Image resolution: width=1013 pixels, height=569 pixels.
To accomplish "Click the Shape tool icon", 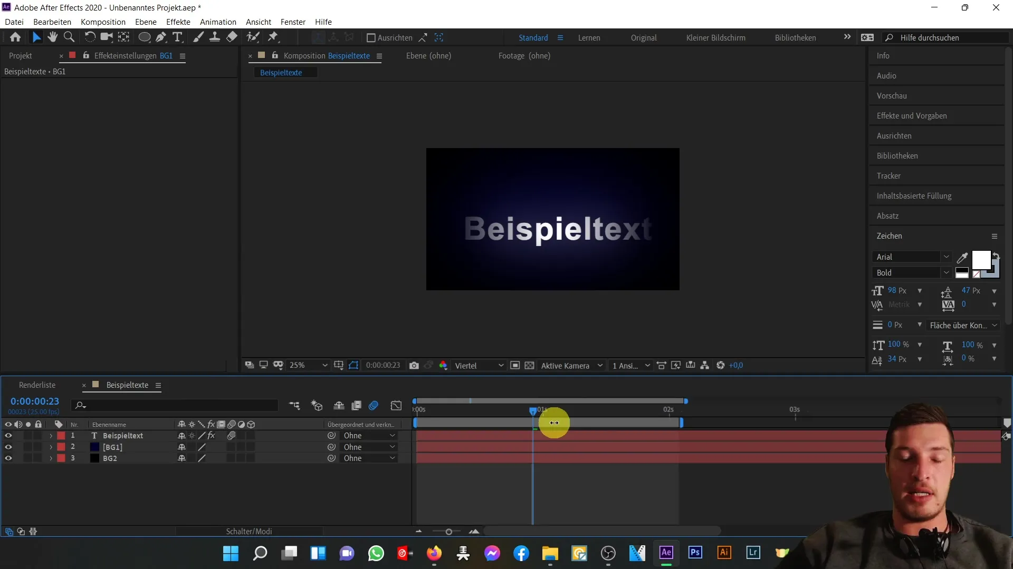I will (142, 37).
